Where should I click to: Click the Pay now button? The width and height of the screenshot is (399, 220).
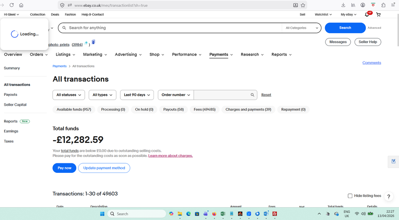(64, 168)
